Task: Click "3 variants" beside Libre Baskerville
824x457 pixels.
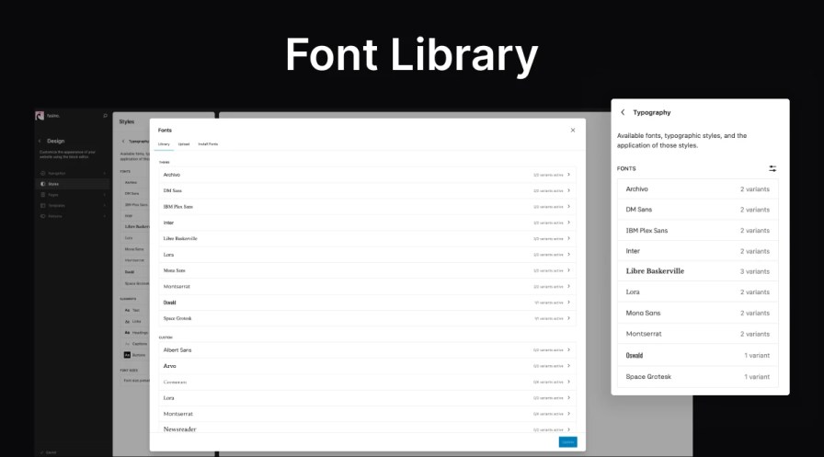Action: pyautogui.click(x=755, y=271)
